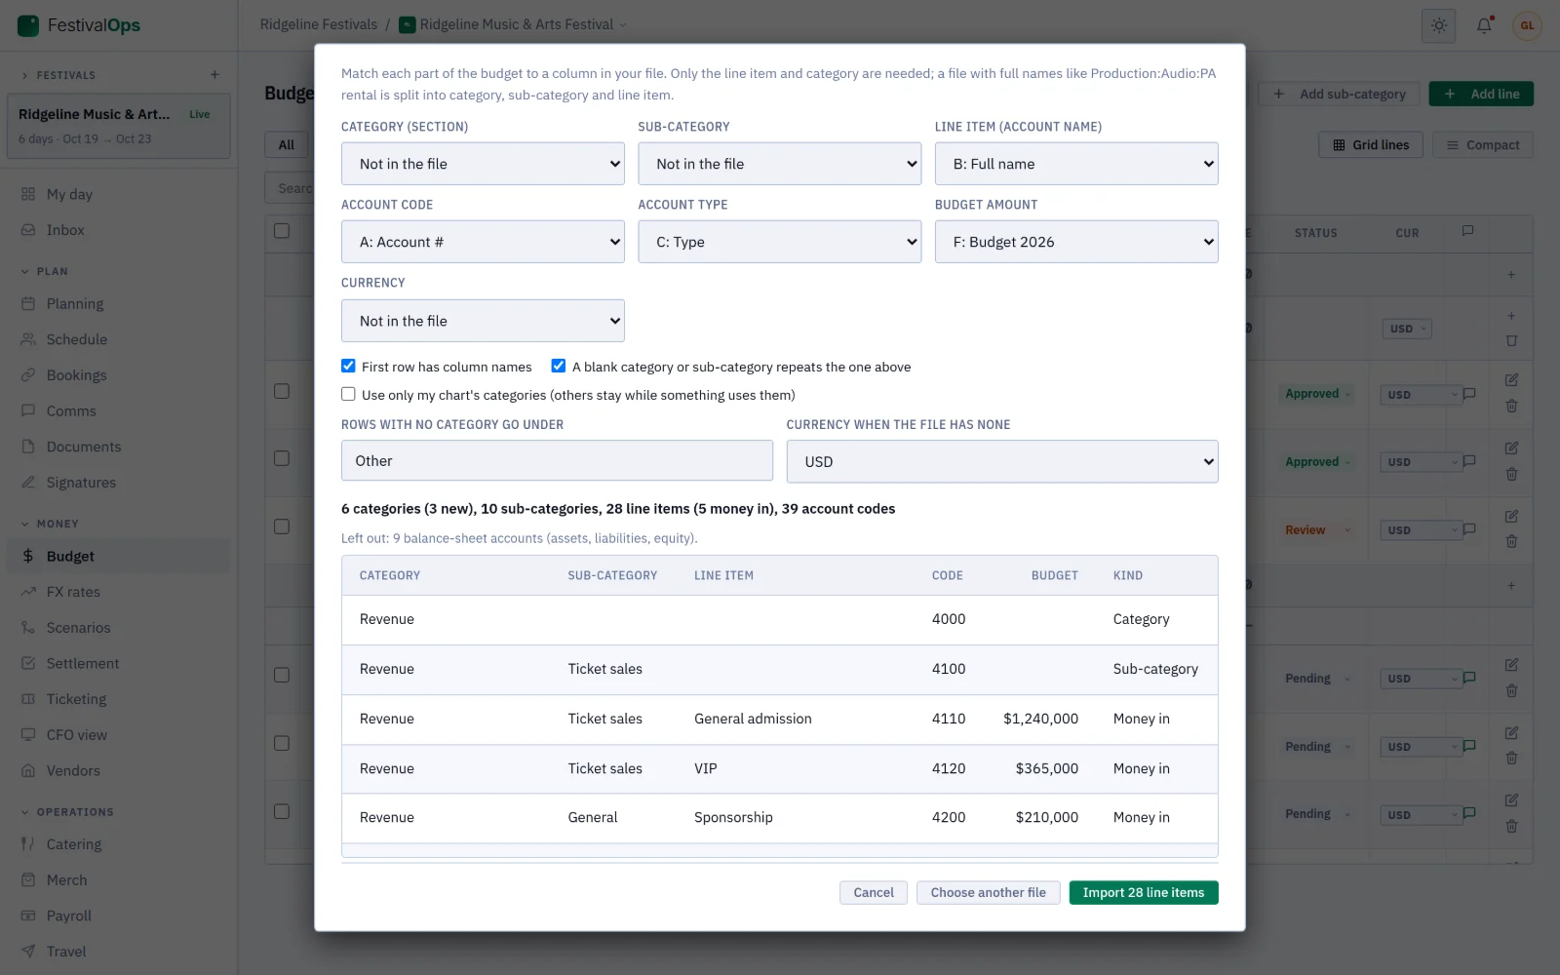Expand the FESTIVALS sidebar section
1560x975 pixels.
(x=25, y=75)
